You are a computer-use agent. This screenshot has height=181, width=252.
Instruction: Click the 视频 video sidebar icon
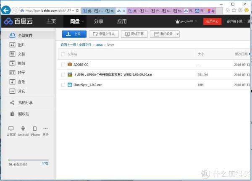pos(12,63)
